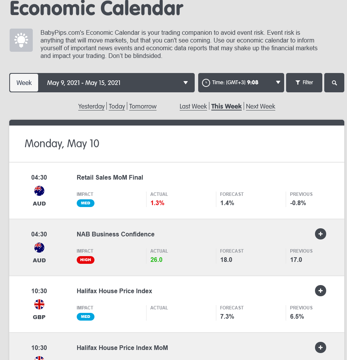Click the MED impact badge on Halifax House Price Index

(85, 316)
